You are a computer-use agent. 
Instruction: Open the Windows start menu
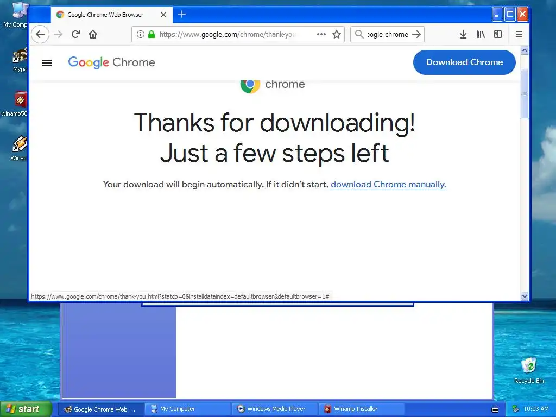[26, 409]
